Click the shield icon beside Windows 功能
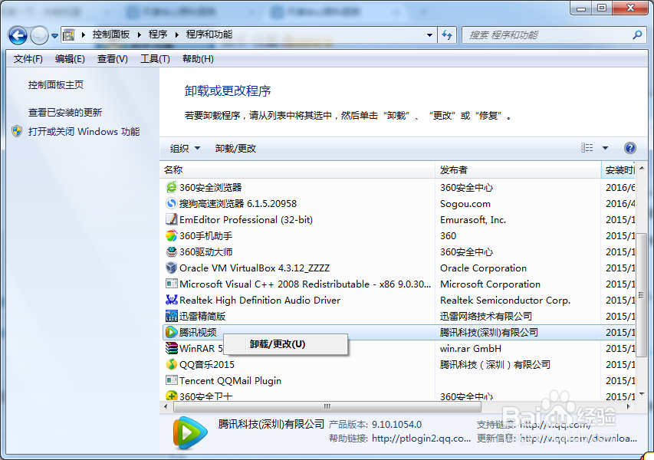Screen dimensions: 654x460 coord(17,131)
